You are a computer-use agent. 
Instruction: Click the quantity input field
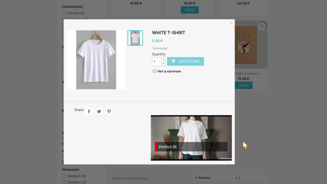pyautogui.click(x=157, y=61)
